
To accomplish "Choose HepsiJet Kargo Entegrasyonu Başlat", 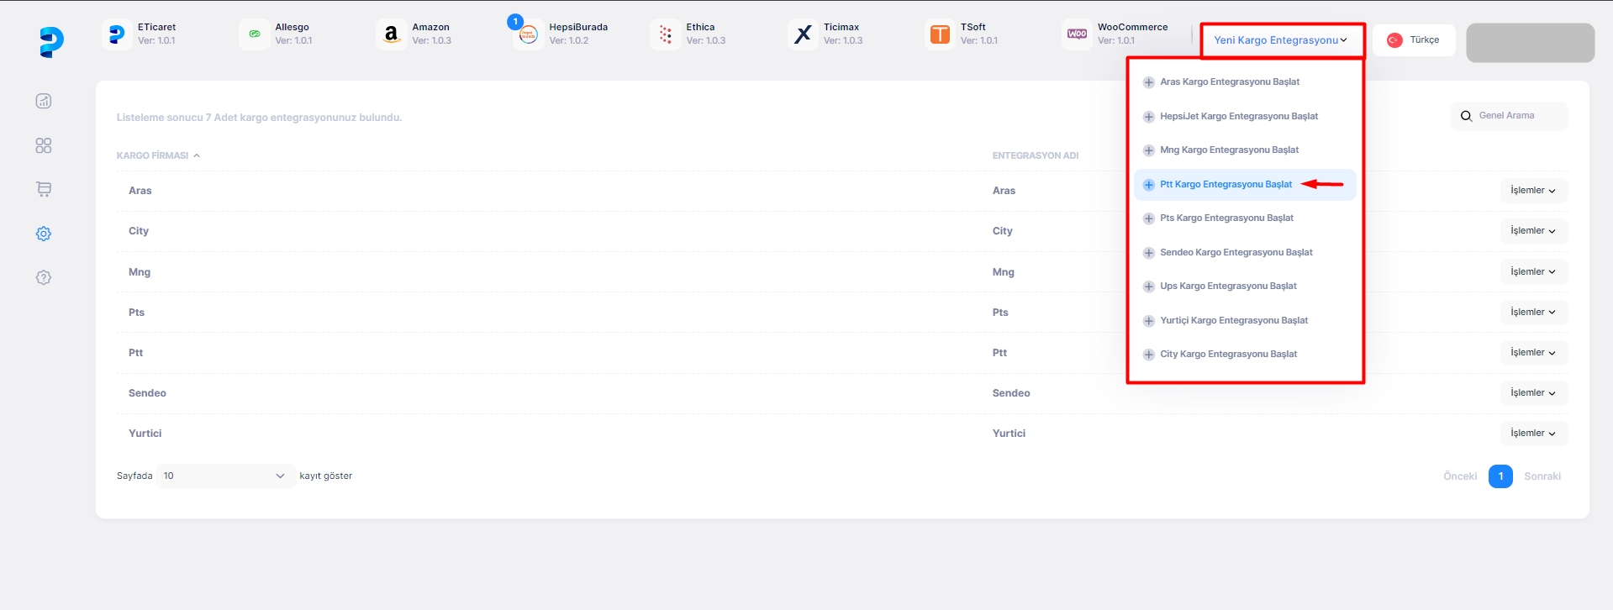I will (1238, 117).
